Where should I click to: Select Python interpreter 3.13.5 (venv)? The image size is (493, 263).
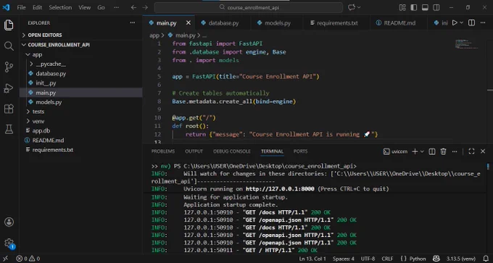[x=461, y=259]
